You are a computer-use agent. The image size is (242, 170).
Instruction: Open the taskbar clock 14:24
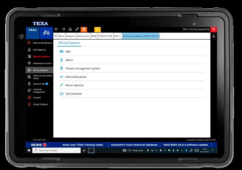point(204,150)
